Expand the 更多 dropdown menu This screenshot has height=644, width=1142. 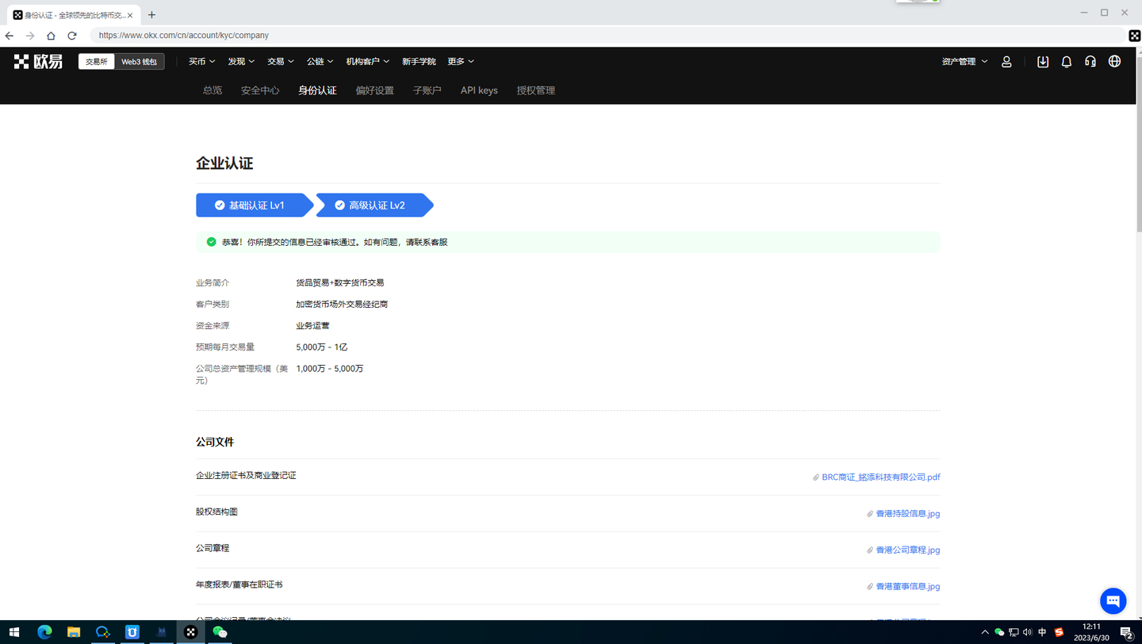pyautogui.click(x=461, y=61)
